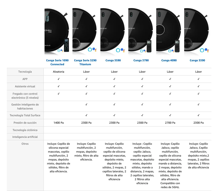
Task: Click 'Fregado con control electrónico' row header
Action: tap(25, 96)
